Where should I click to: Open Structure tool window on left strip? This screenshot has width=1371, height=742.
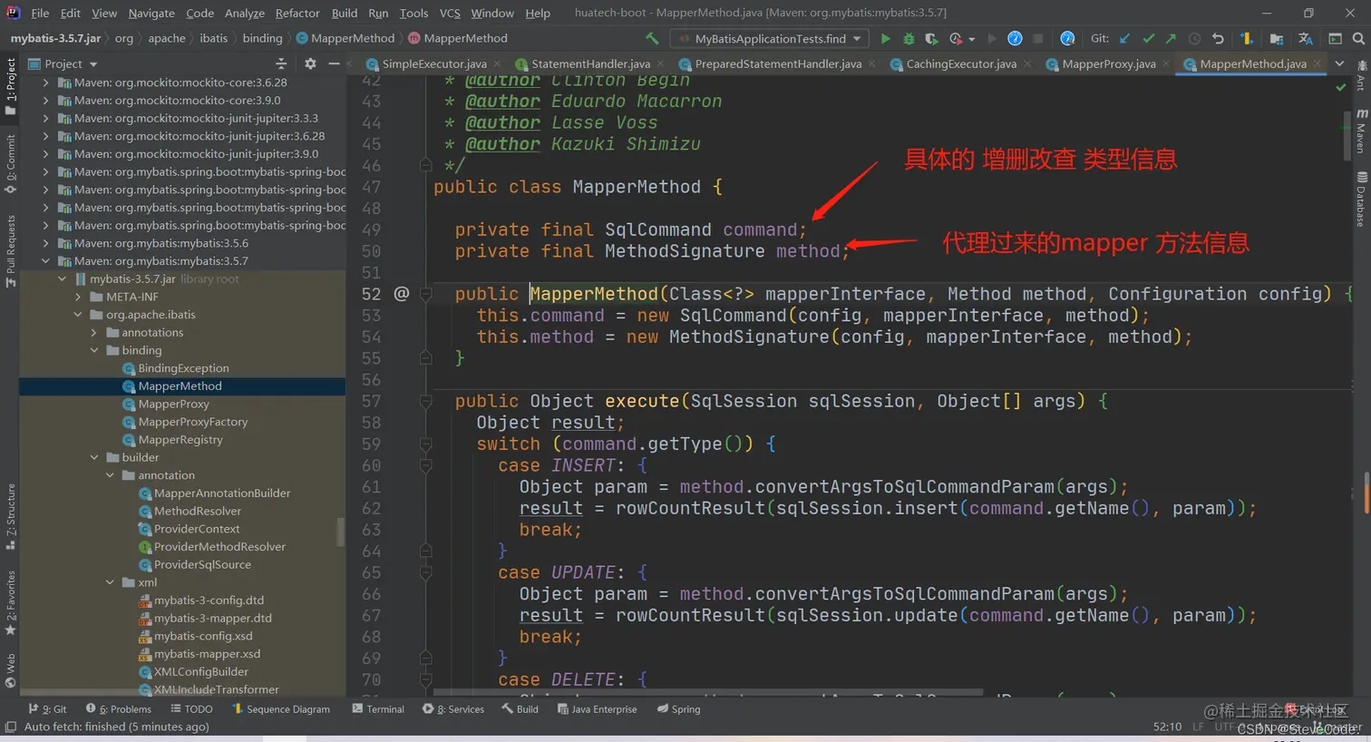[11, 517]
